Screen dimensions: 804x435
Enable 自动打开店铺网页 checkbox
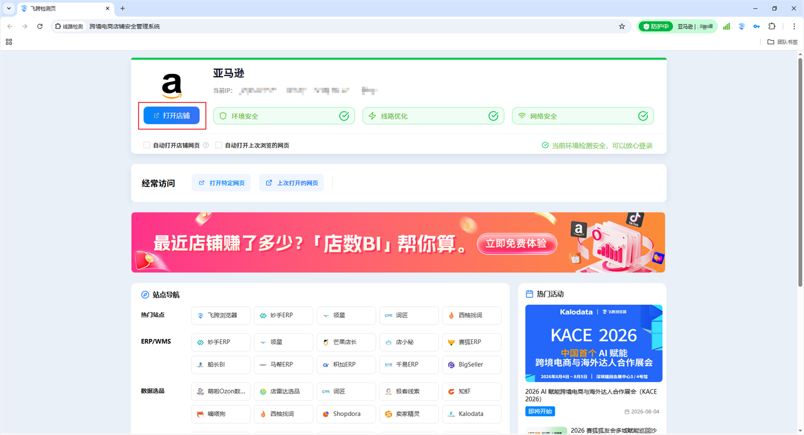coord(147,145)
